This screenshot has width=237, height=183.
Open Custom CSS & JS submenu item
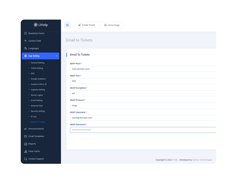(x=39, y=84)
